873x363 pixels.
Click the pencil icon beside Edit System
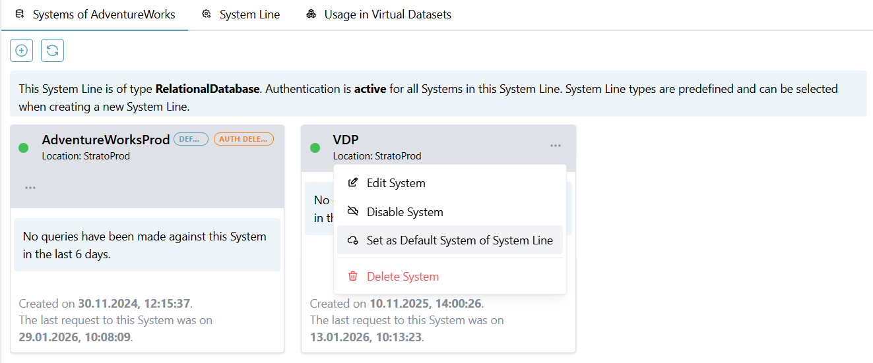pyautogui.click(x=353, y=182)
